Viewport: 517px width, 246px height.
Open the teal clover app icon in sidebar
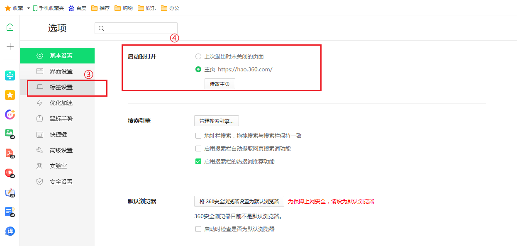[10, 76]
